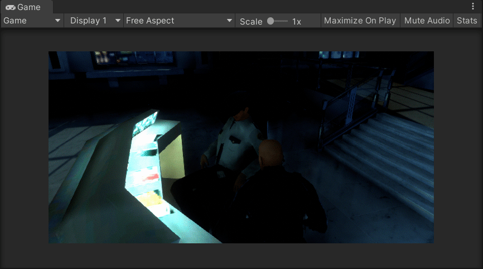The width and height of the screenshot is (483, 269).
Task: Click inside the game viewport render
Action: click(x=241, y=147)
